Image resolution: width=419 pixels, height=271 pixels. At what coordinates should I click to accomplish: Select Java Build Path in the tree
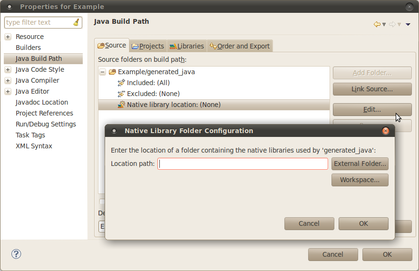click(x=43, y=58)
